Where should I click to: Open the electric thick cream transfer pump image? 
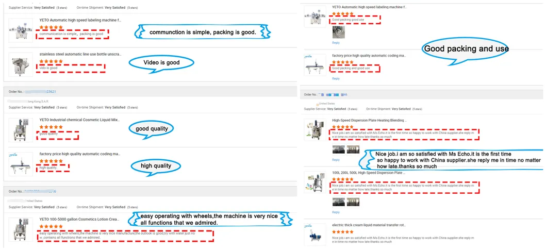pos(315,235)
